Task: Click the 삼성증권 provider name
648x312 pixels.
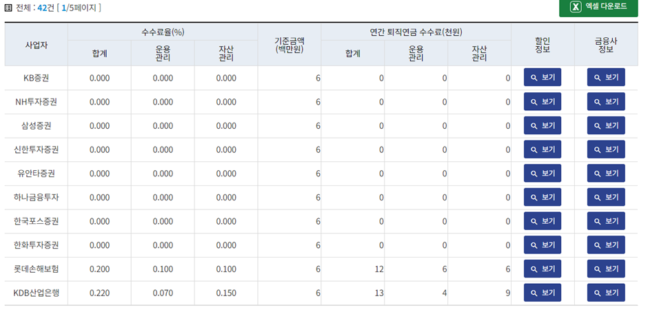Action: [x=37, y=126]
